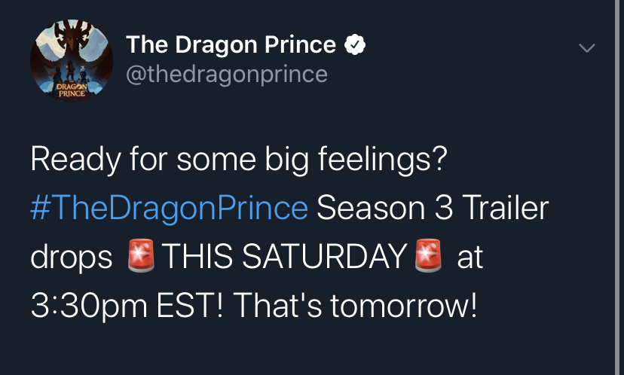Click the siren emoji before the word at

pyautogui.click(x=428, y=256)
